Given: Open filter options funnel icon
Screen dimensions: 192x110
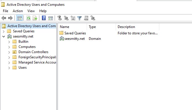Looking at the screenshot, I should (80, 18).
